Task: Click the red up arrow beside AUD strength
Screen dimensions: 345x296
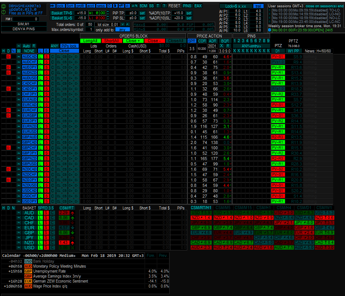Action: (72, 213)
